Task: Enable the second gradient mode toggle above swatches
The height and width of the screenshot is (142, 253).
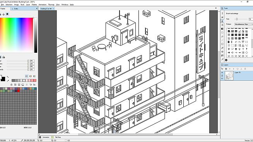Action: tap(31, 76)
